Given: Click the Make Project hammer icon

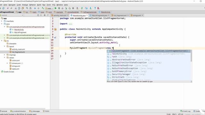Looking at the screenshot, I should tap(43, 8).
